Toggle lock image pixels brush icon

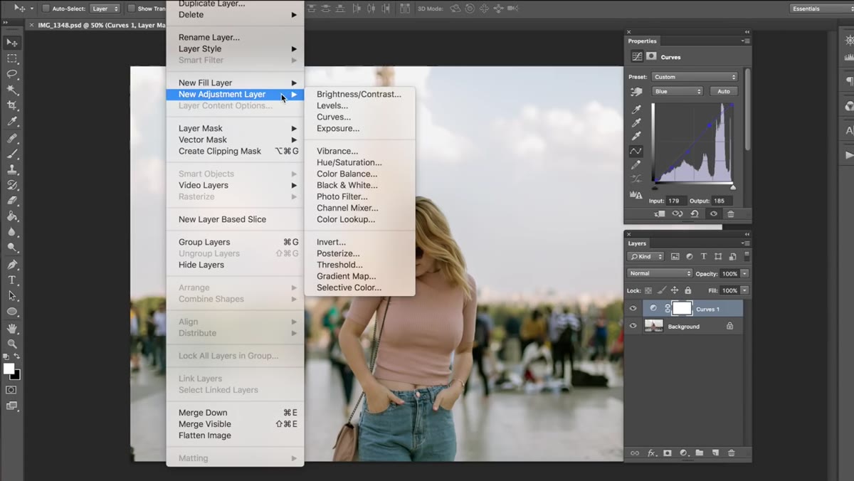(661, 290)
